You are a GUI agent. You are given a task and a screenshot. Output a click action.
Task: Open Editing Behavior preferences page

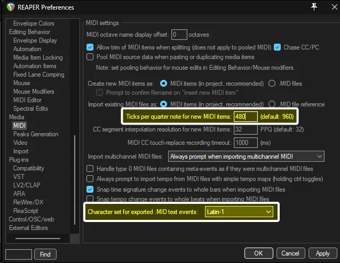click(29, 32)
